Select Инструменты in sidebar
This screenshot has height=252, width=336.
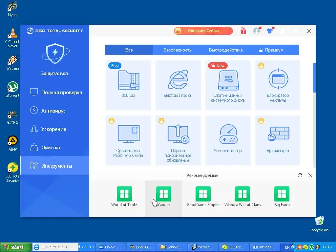coord(55,166)
